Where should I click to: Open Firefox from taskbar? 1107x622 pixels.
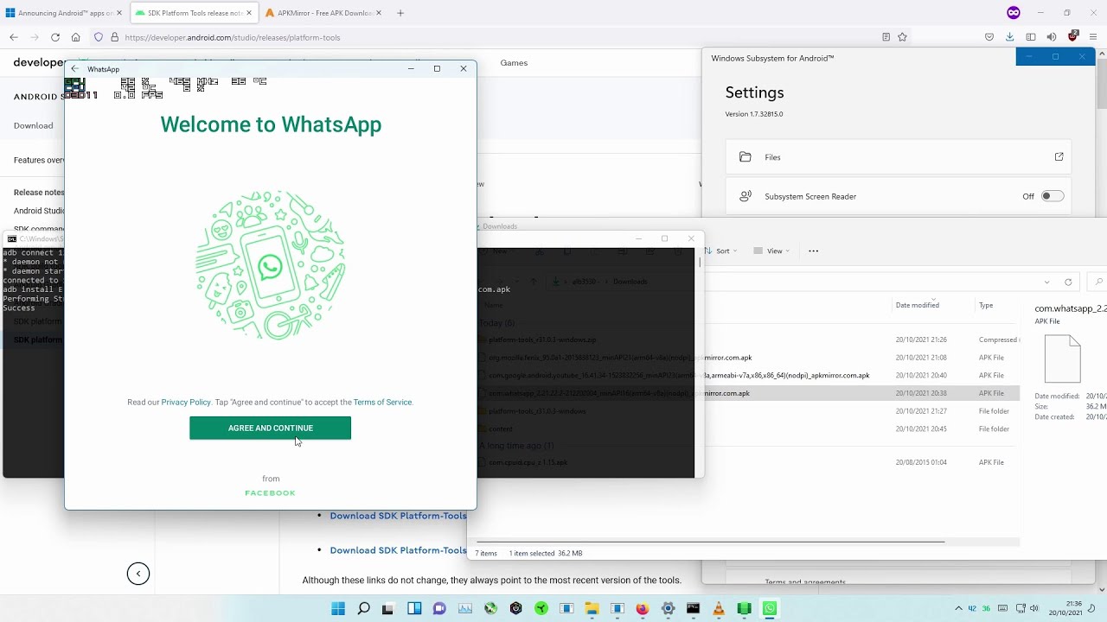[642, 608]
